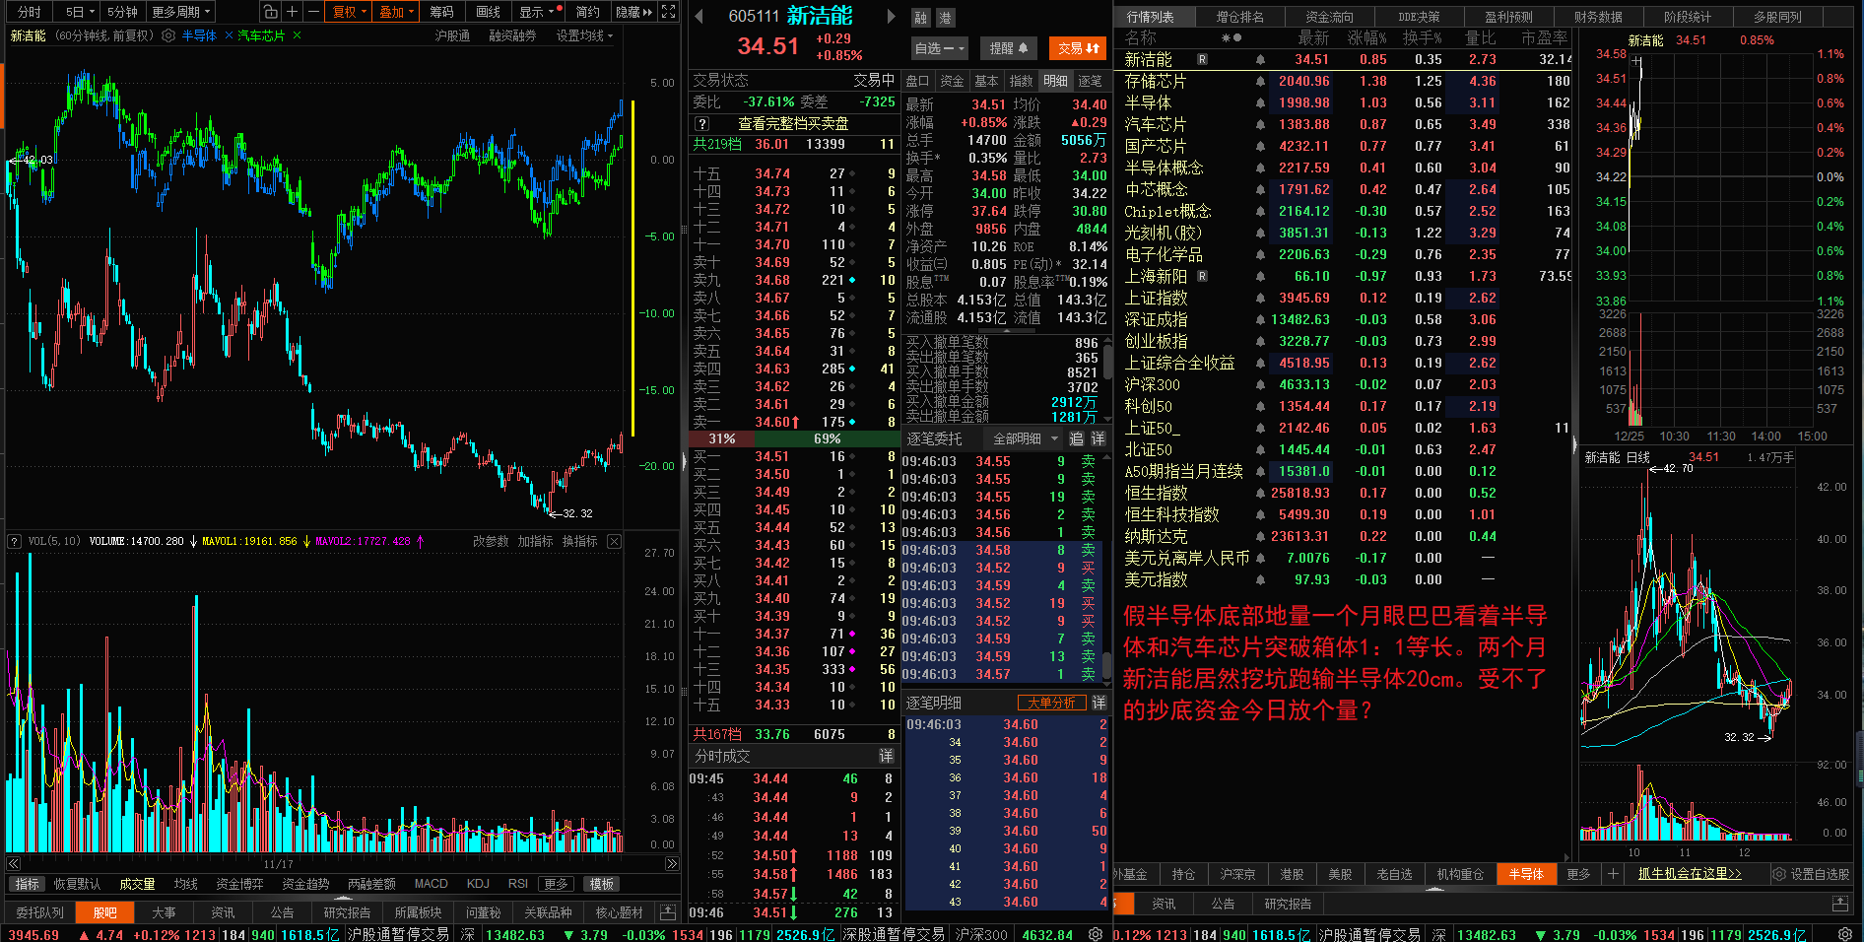Viewport: 1864px width, 942px height.
Task: Pop out the right-side news panel
Action: pyautogui.click(x=1840, y=904)
